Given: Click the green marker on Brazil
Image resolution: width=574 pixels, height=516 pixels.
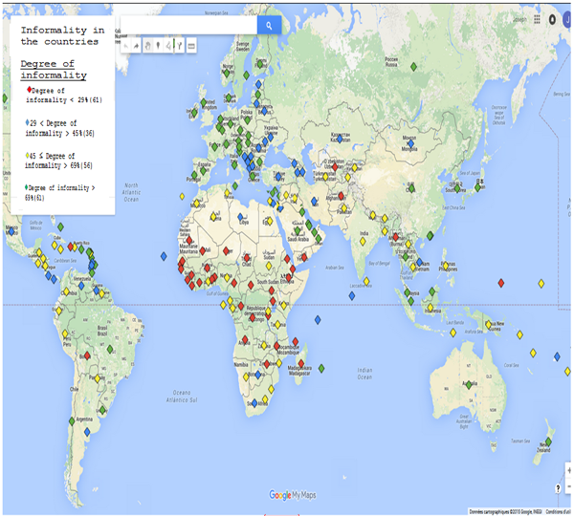Looking at the screenshot, I should tap(110, 349).
